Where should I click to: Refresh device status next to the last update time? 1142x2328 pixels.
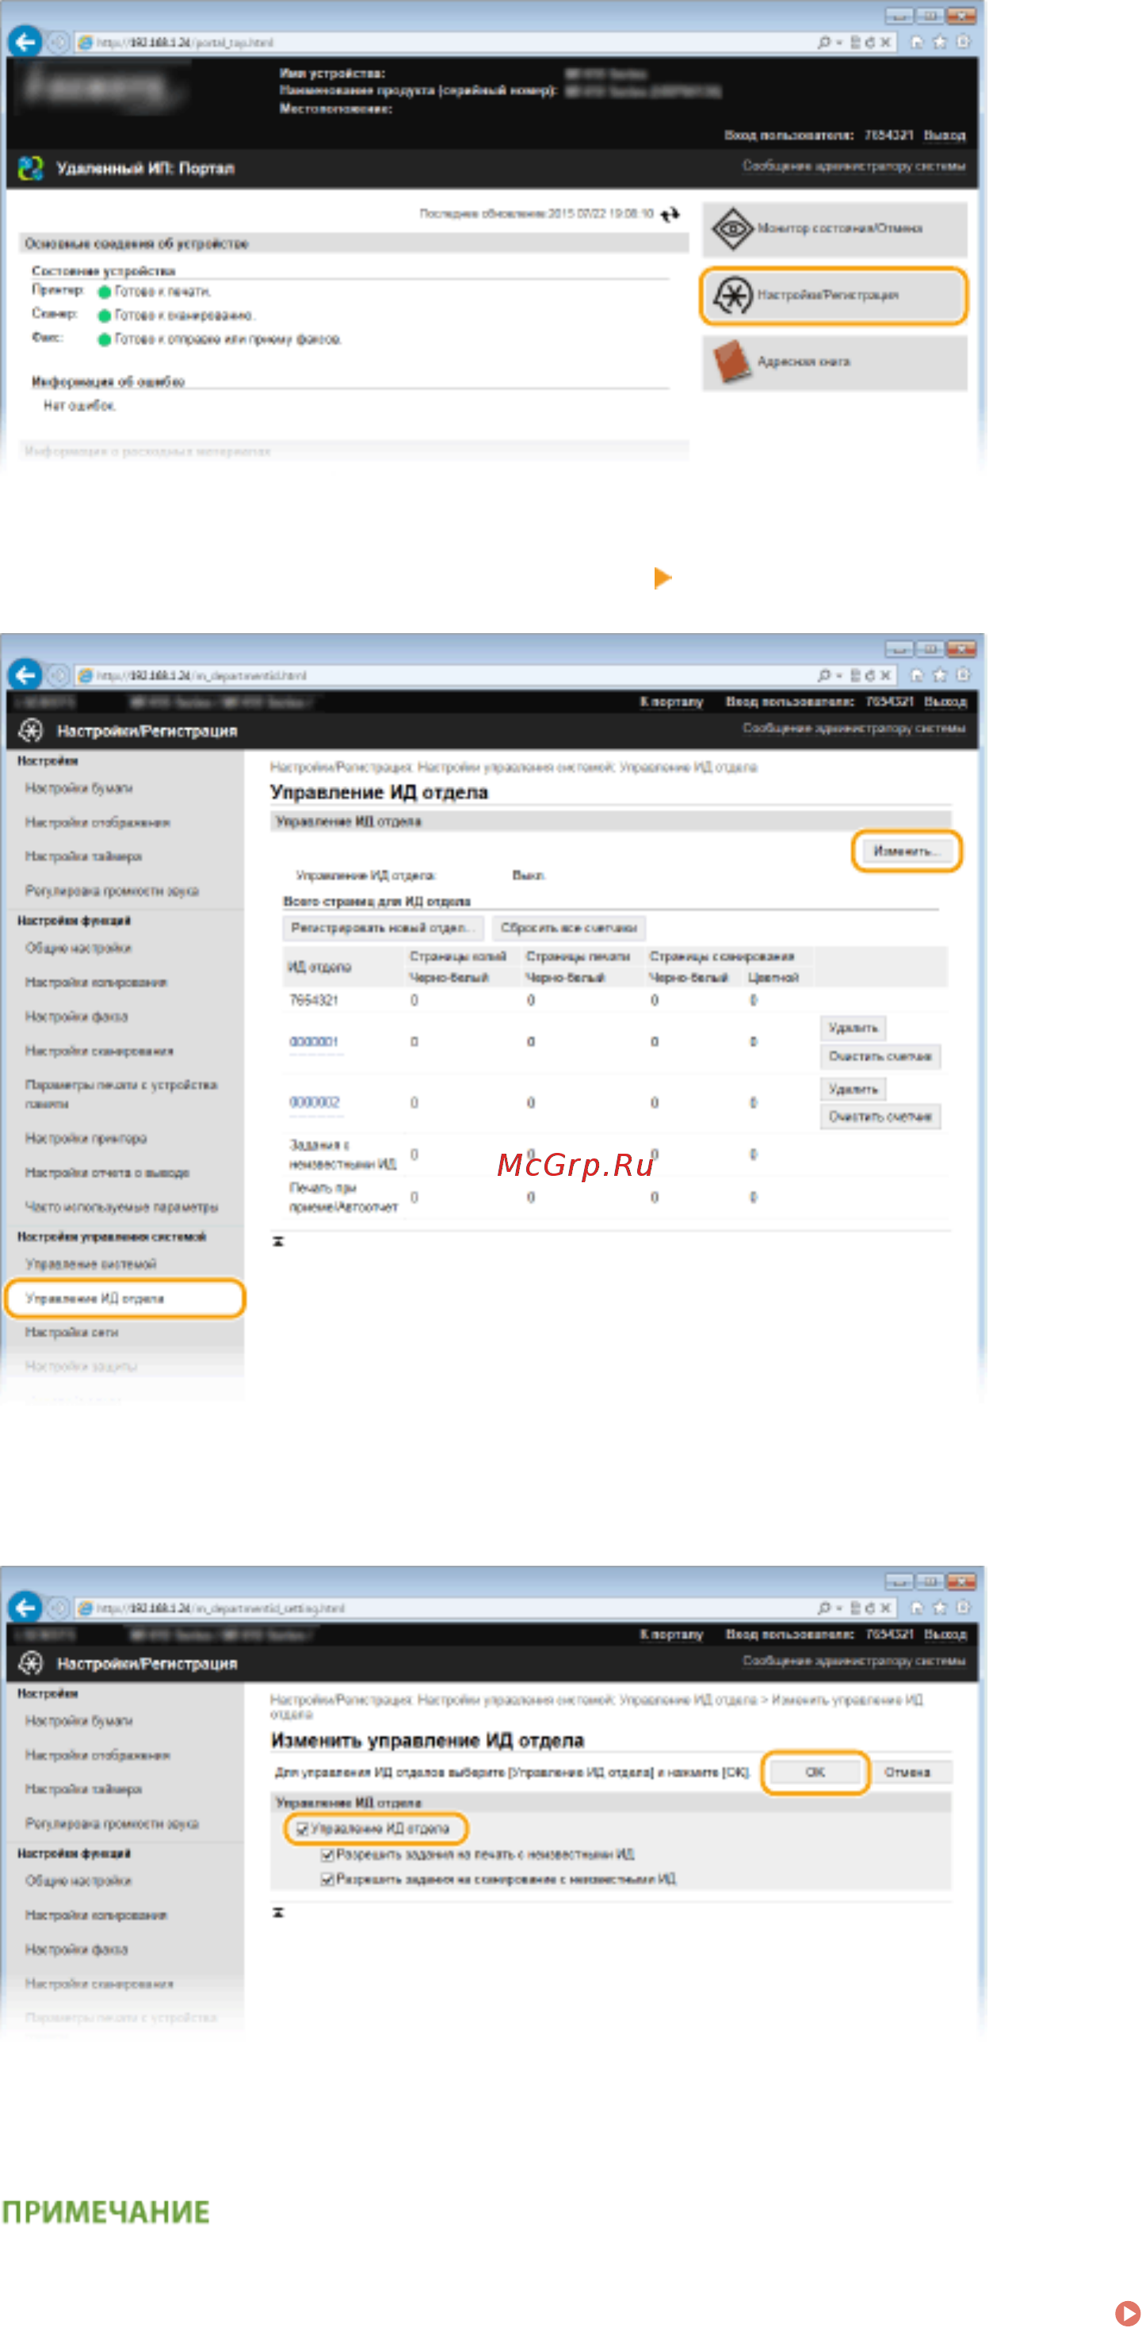669,214
